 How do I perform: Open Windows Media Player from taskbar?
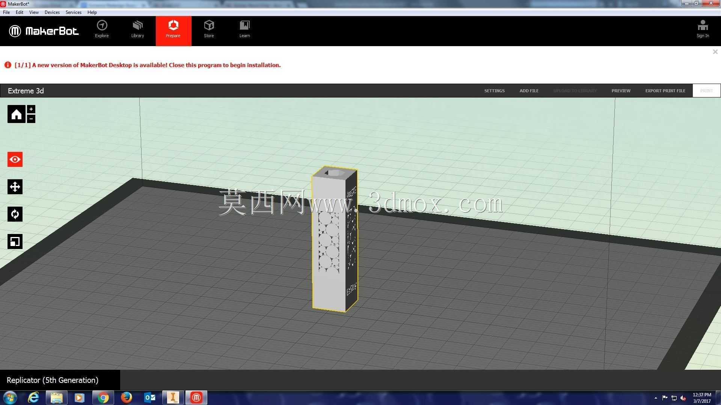[80, 397]
